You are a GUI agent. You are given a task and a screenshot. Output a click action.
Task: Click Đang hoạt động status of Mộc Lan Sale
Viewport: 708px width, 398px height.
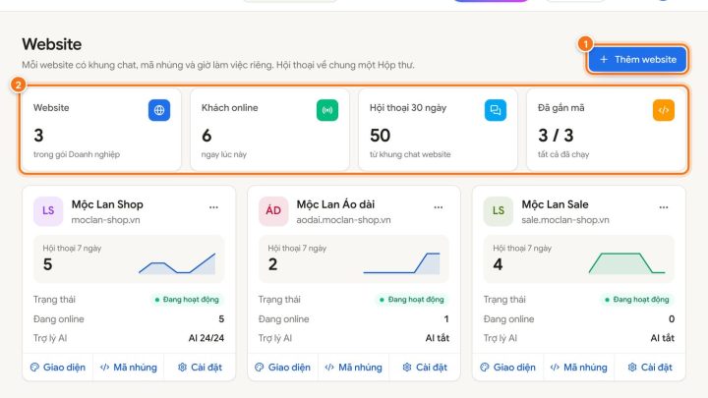coord(637,299)
